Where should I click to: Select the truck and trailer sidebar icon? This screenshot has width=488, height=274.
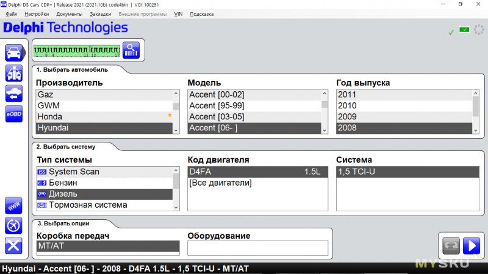click(13, 73)
